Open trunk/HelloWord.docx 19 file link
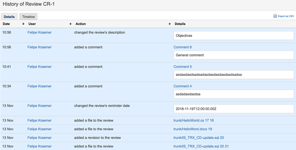Image resolution: width=296 pixels, height=150 pixels. (192, 129)
